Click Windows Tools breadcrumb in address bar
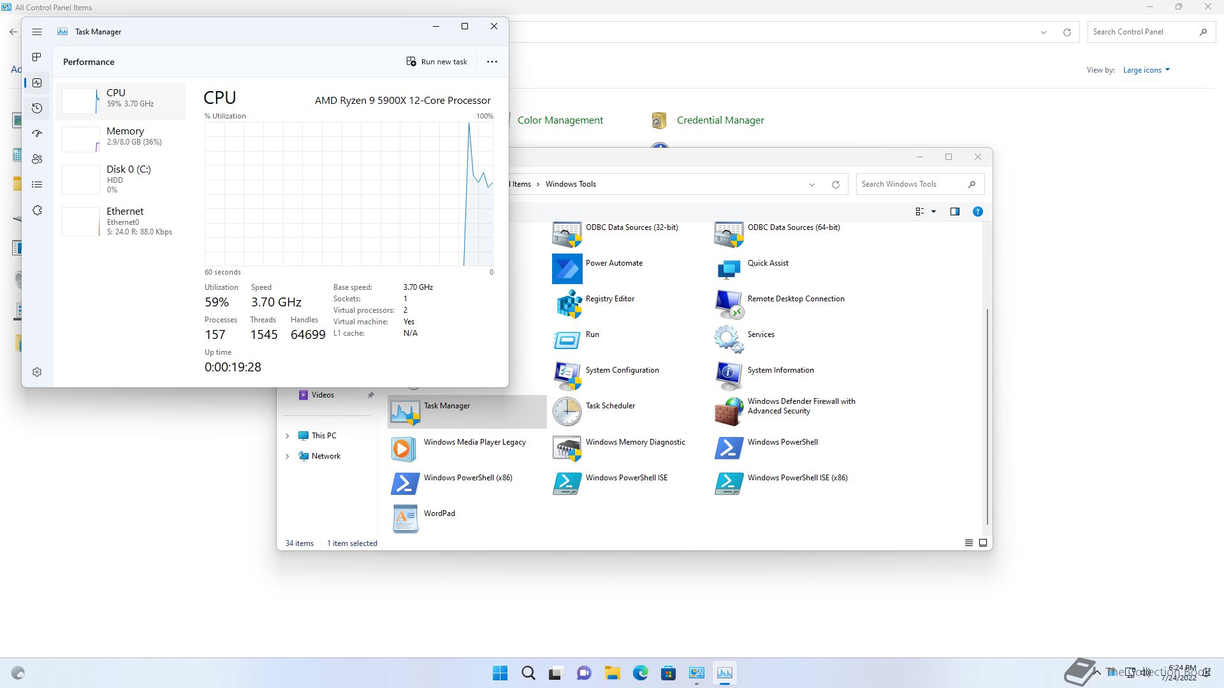This screenshot has width=1224, height=688. [571, 184]
